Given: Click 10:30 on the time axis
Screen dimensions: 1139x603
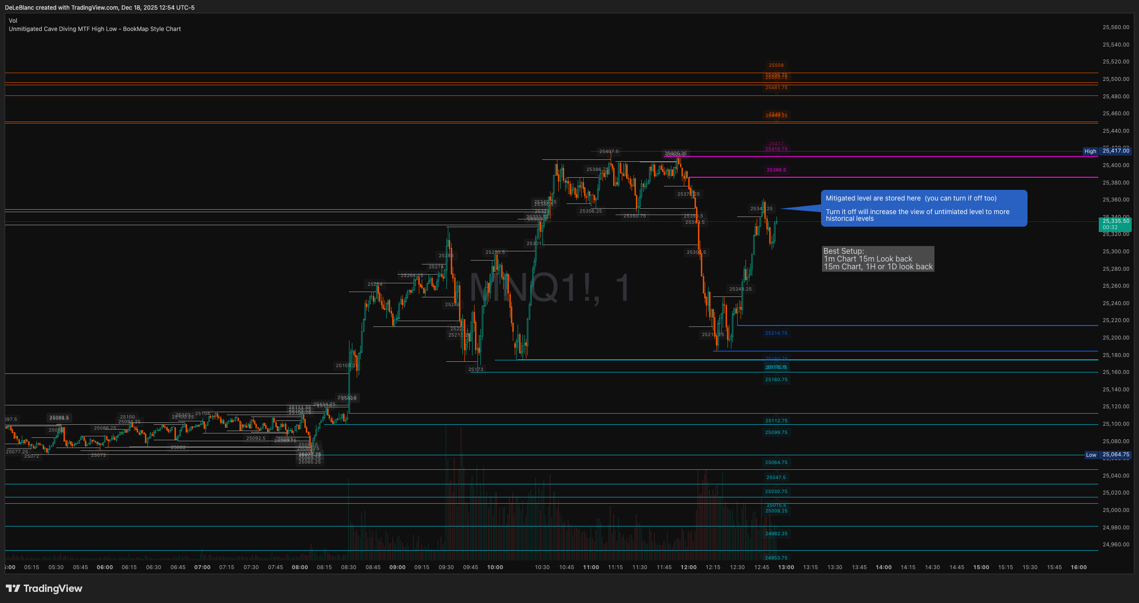Looking at the screenshot, I should pos(542,567).
